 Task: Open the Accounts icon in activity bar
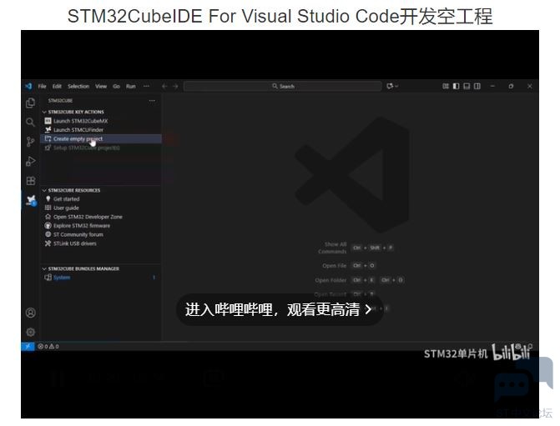click(31, 313)
